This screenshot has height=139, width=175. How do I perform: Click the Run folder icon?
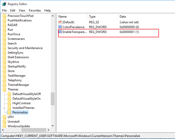click(x=5, y=30)
